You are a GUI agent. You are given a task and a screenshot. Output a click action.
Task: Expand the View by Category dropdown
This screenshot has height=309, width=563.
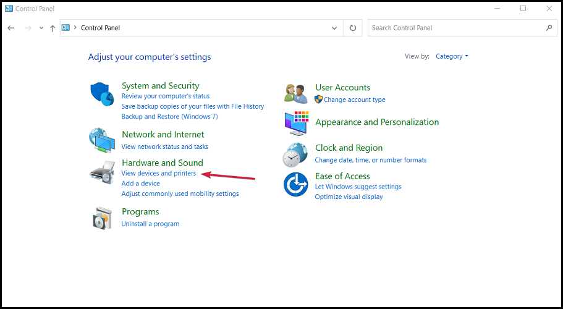pyautogui.click(x=452, y=56)
